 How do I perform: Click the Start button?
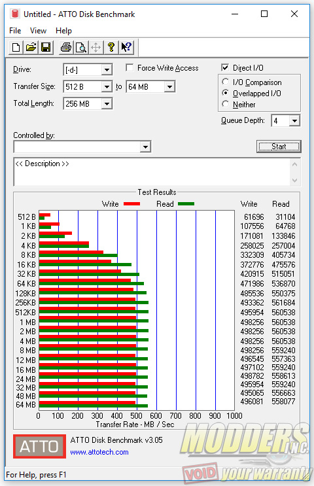coord(279,147)
